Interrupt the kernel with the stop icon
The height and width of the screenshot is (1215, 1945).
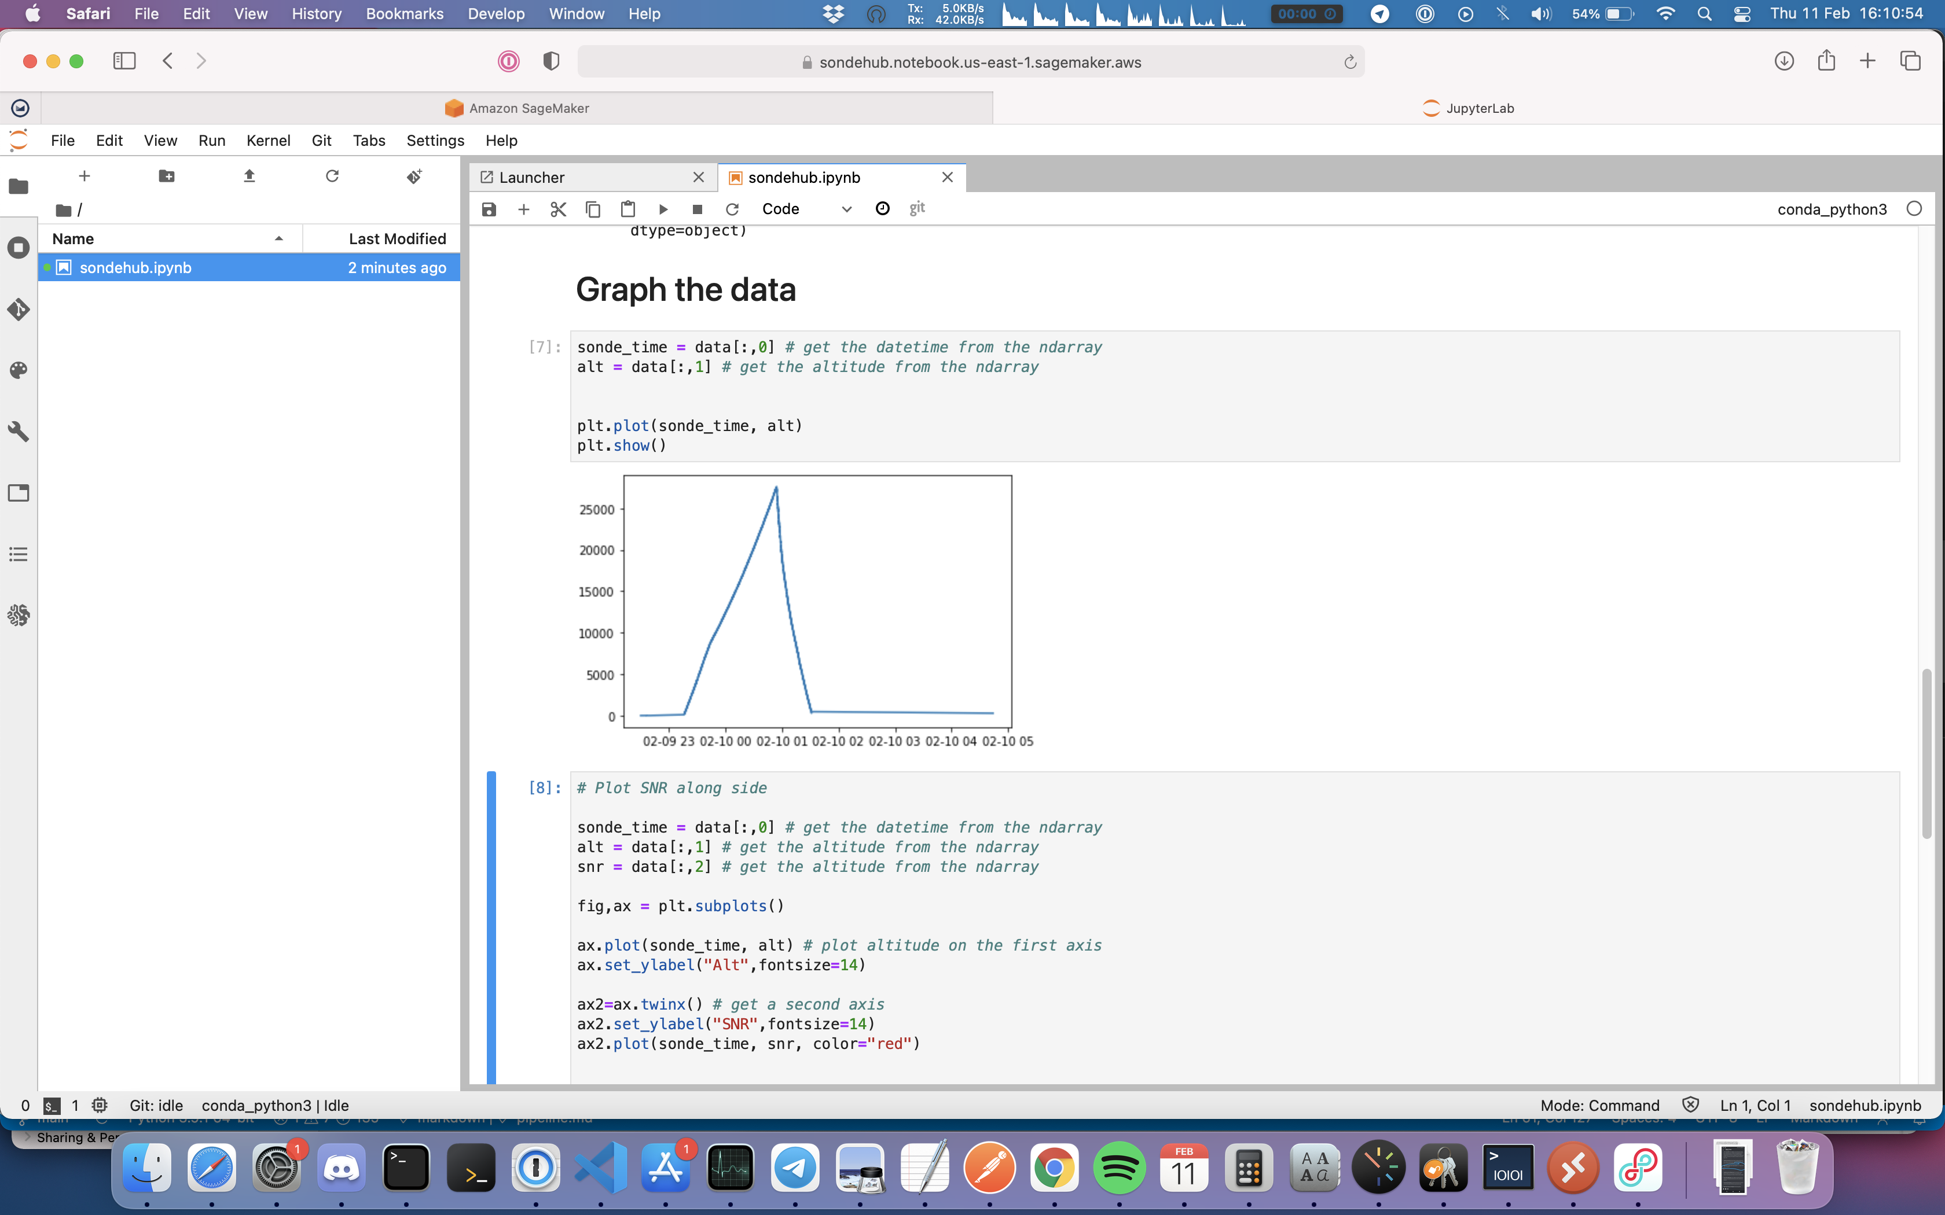(x=697, y=209)
